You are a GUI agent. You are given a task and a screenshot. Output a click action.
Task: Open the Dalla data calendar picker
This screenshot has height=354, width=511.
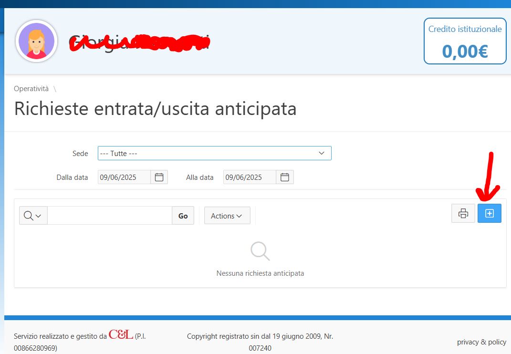click(159, 177)
